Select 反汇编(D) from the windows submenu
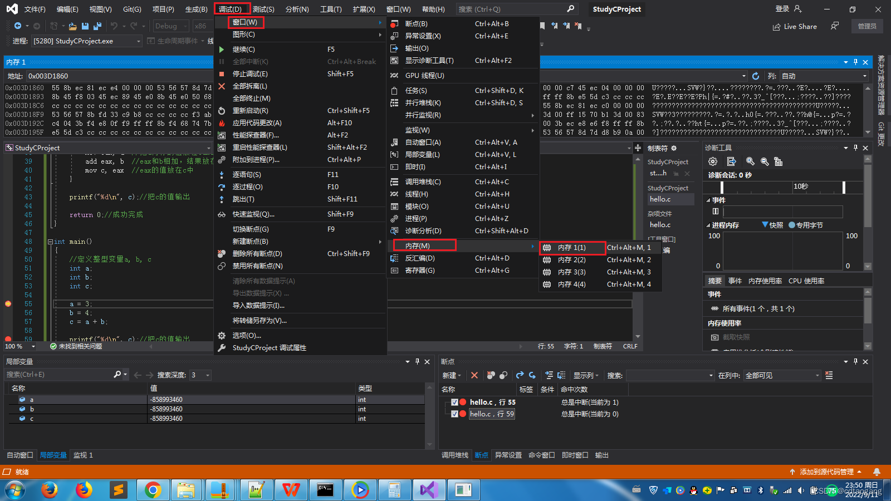The width and height of the screenshot is (891, 501). (x=463, y=258)
